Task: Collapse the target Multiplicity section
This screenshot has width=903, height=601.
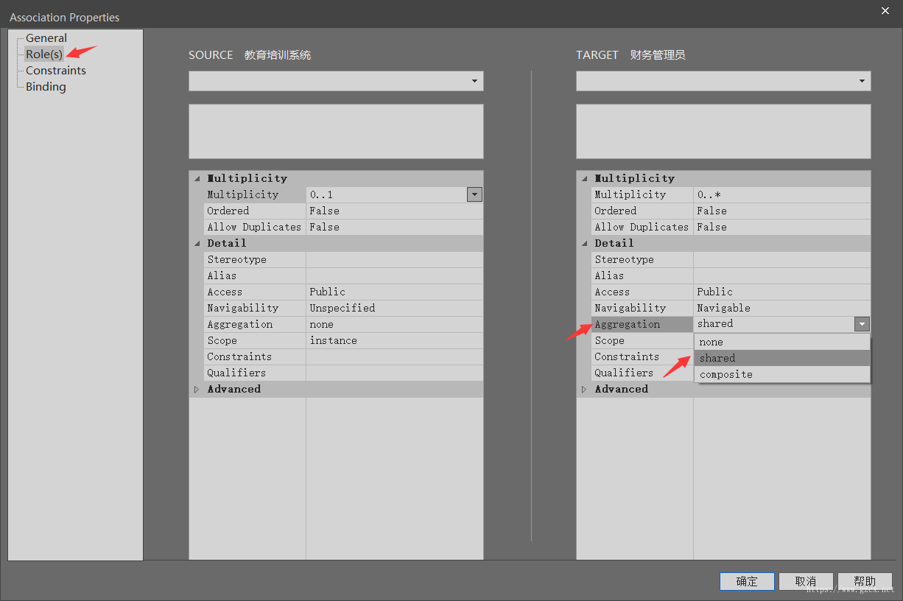Action: 584,179
